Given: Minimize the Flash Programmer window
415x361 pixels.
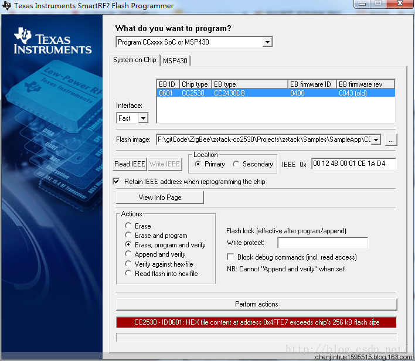Looking at the screenshot, I should [362, 4].
